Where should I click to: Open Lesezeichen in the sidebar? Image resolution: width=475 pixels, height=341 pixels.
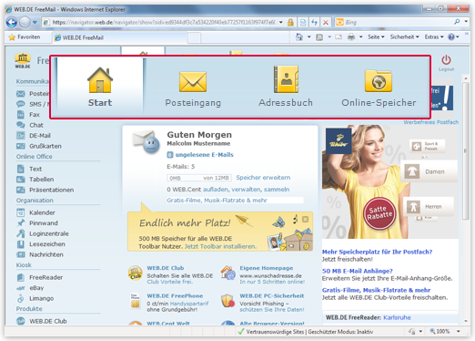pyautogui.click(x=41, y=244)
